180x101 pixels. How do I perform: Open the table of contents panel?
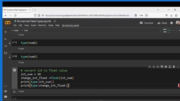coord(5,32)
